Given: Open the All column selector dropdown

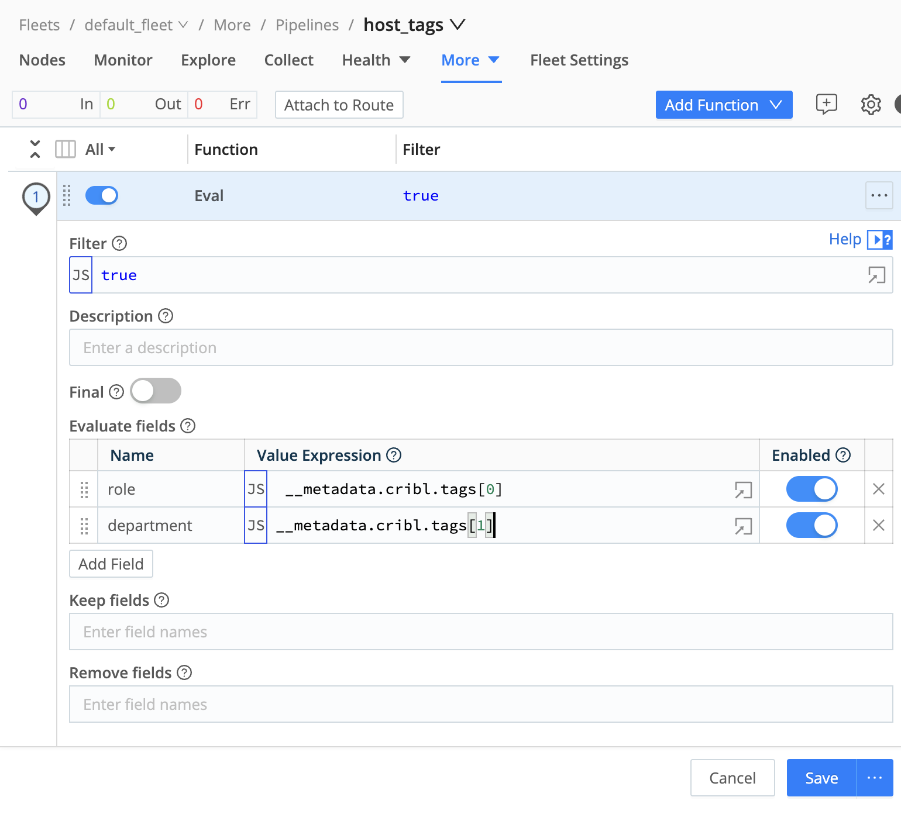Looking at the screenshot, I should tap(100, 150).
